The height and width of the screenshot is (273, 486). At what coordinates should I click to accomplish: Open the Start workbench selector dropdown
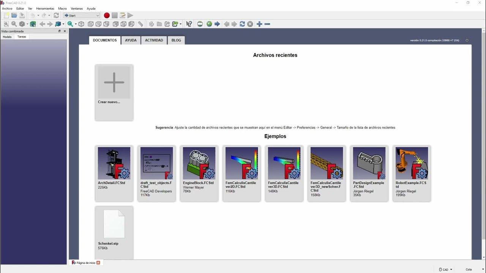82,16
